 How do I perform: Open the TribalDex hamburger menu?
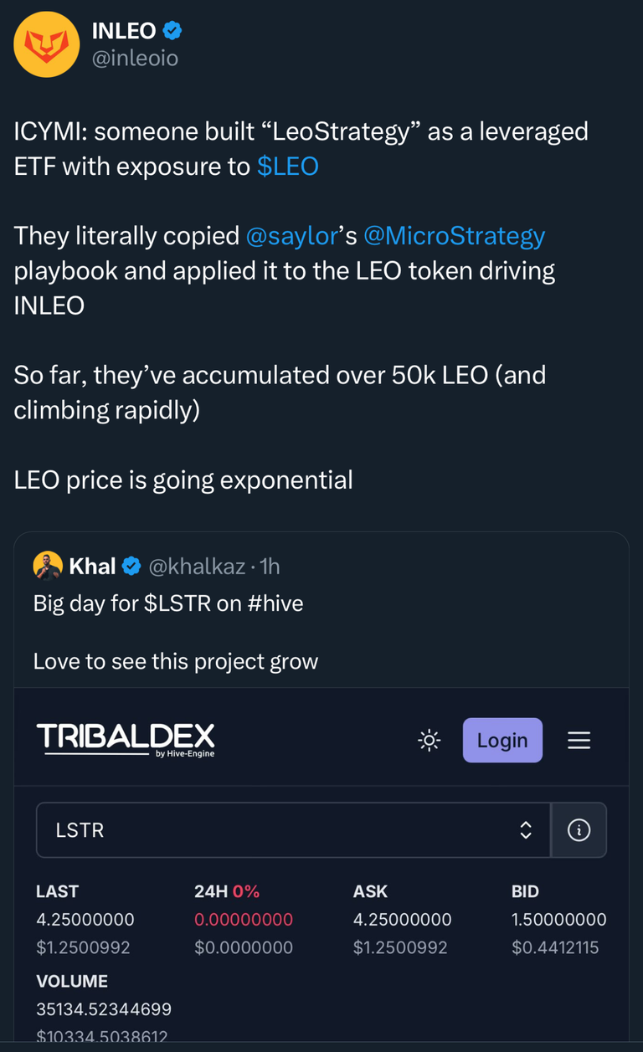579,740
